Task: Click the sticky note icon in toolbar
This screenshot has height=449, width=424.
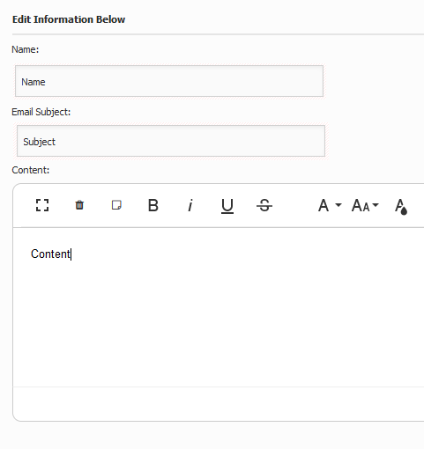Action: (x=116, y=205)
